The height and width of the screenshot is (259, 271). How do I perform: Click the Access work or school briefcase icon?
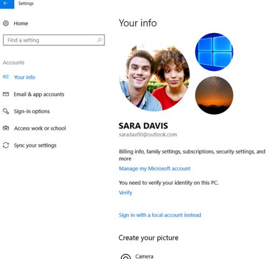tap(6, 128)
